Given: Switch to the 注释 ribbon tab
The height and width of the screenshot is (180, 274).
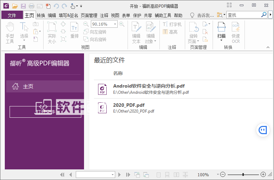Looking at the screenshot, I should [x=104, y=15].
